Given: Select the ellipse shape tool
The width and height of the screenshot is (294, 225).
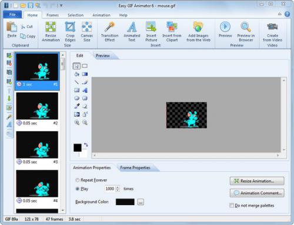Looking at the screenshot, I should [76, 98].
